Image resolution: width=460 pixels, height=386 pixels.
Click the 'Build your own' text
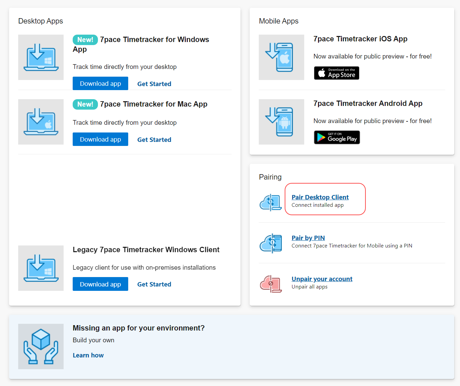click(94, 340)
